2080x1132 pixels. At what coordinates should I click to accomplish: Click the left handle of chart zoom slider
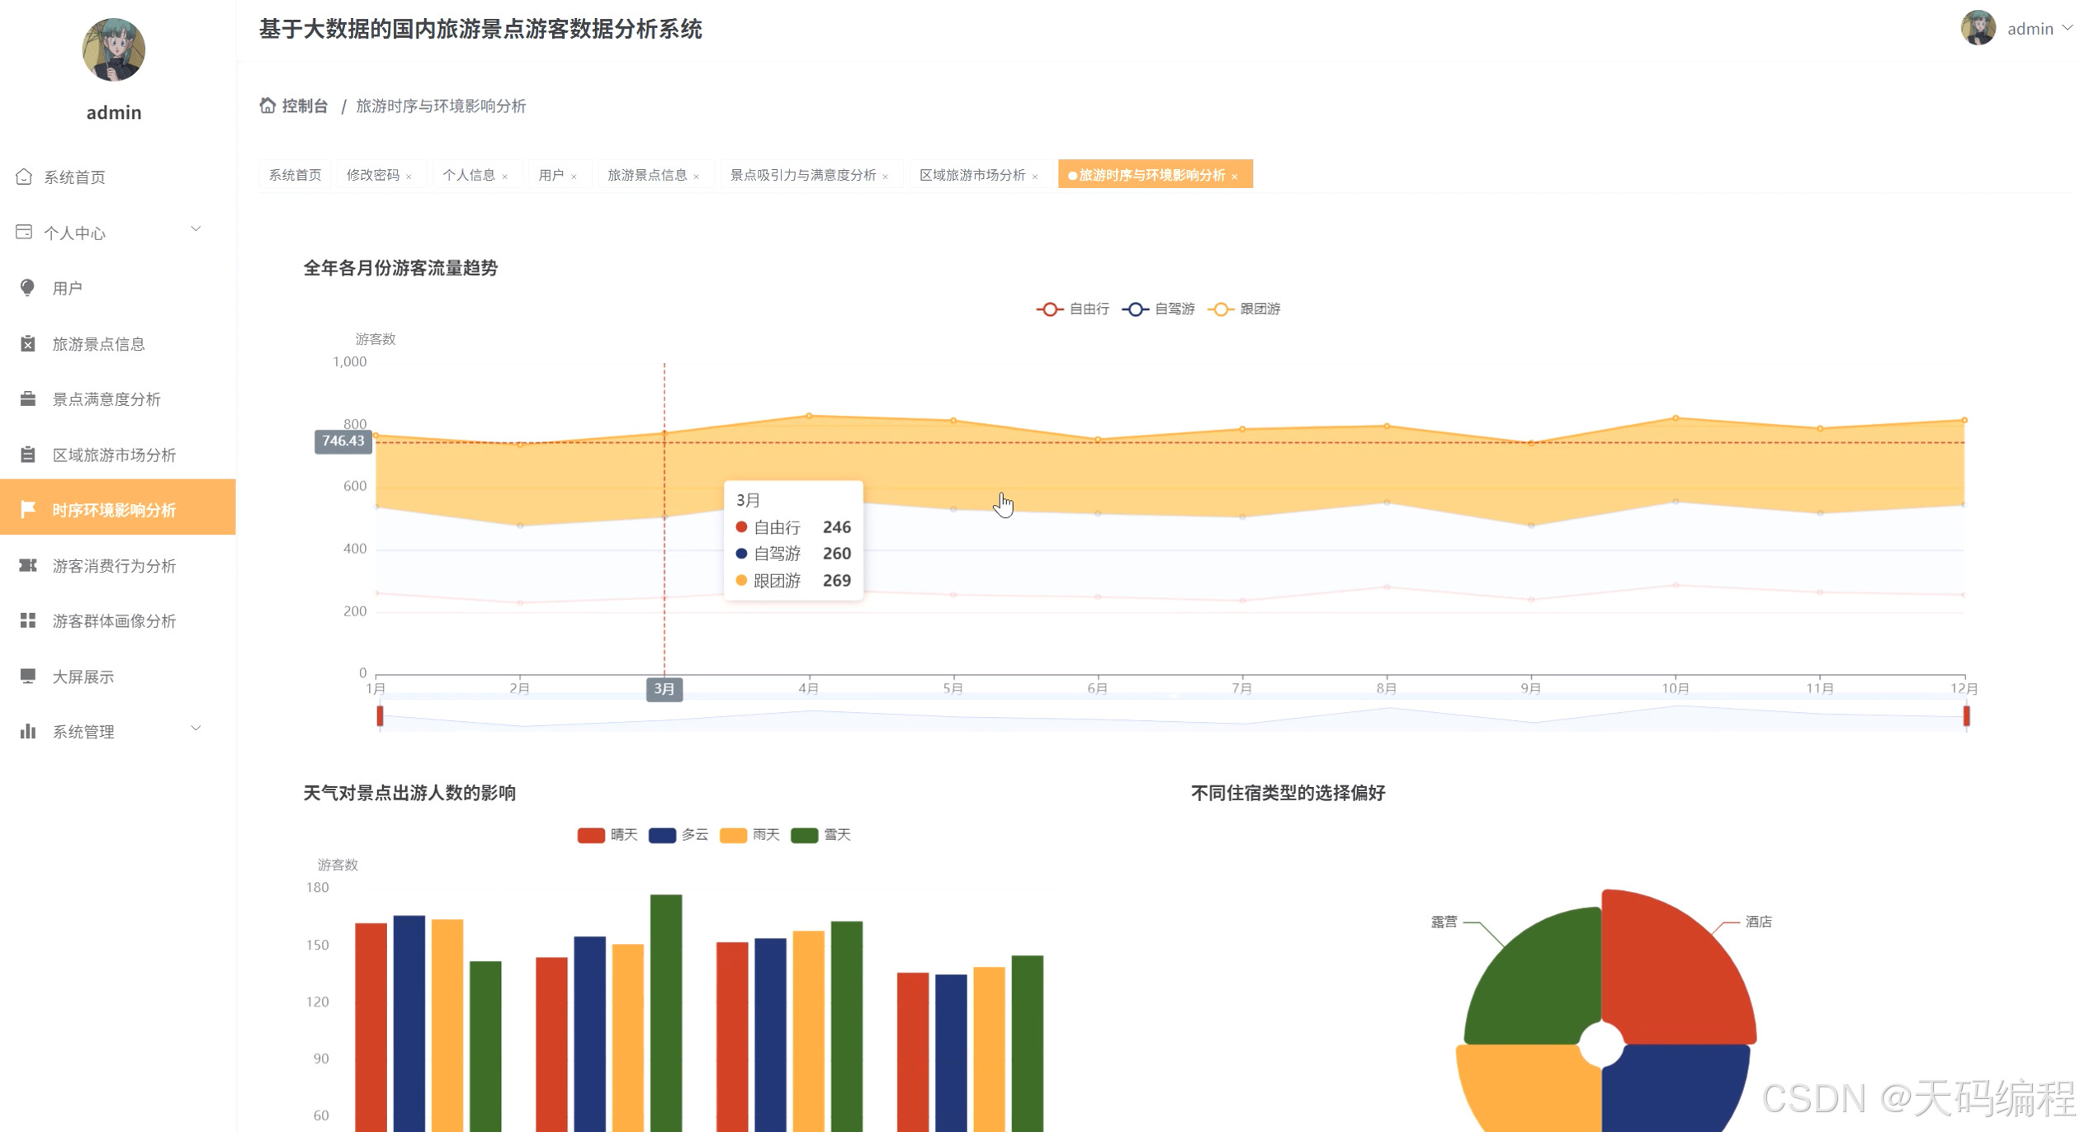pyautogui.click(x=380, y=715)
